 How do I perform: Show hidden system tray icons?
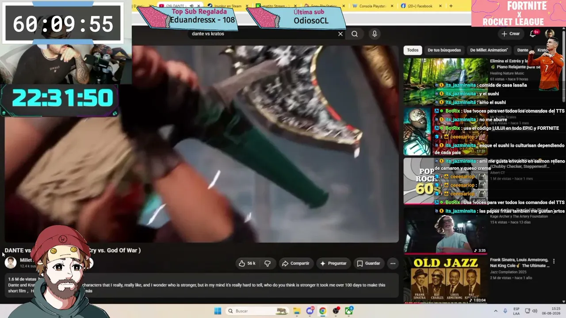point(495,311)
